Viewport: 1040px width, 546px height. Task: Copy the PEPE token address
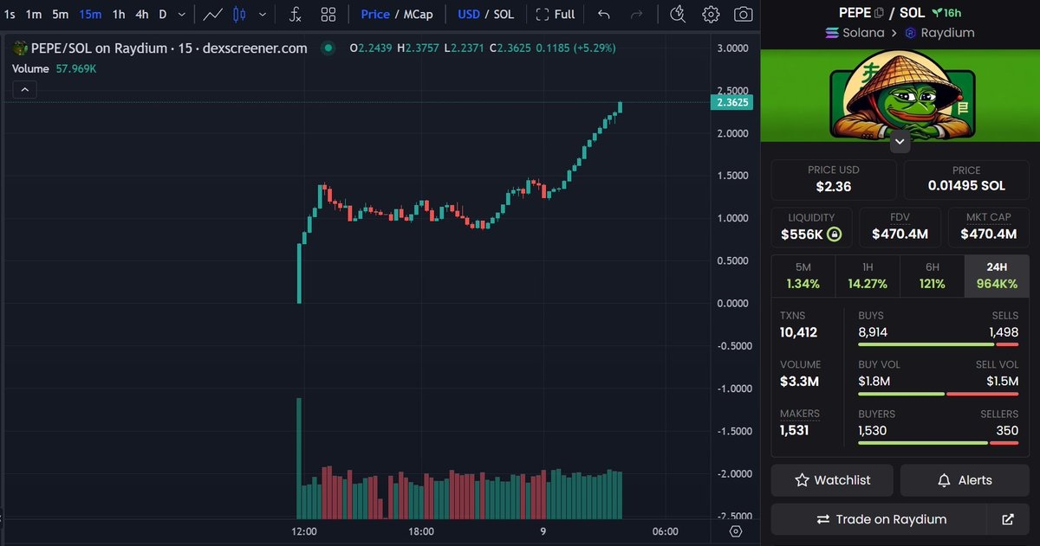(879, 13)
